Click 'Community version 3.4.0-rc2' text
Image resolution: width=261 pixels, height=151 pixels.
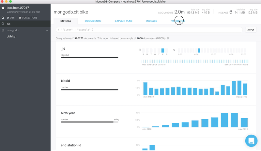(x=23, y=12)
